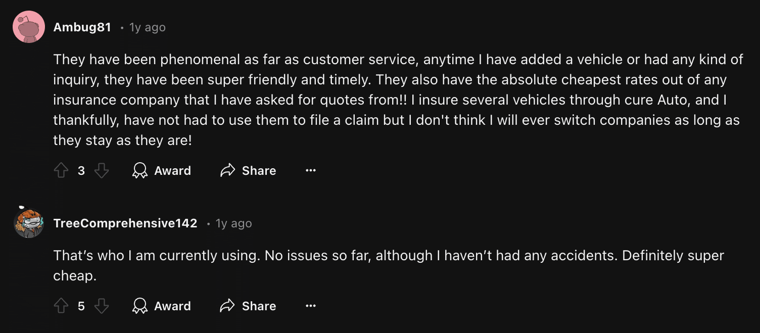Click the Award label under Ambug81's comment

(172, 170)
